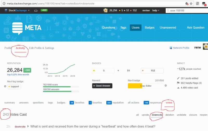Open the reputation sub-tab
Viewport: 208px width, 131px height.
point(115,102)
